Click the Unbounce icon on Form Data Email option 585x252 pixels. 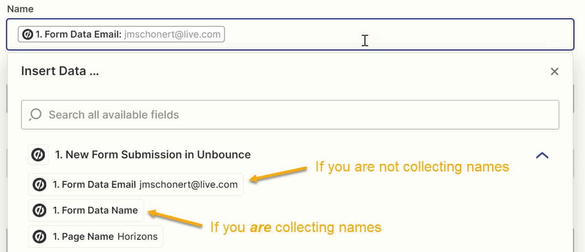click(x=40, y=185)
